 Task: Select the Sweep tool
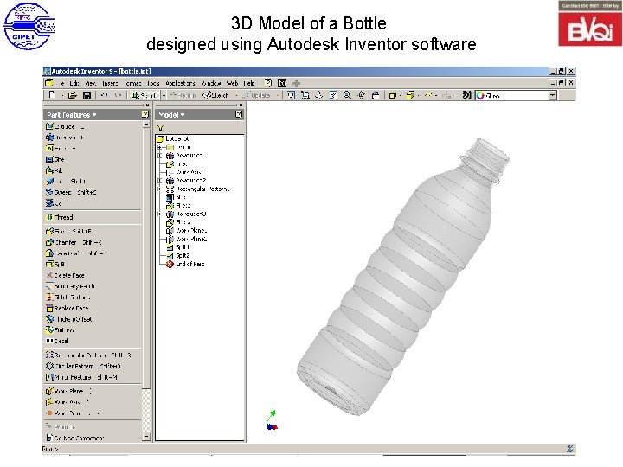pyautogui.click(x=71, y=192)
